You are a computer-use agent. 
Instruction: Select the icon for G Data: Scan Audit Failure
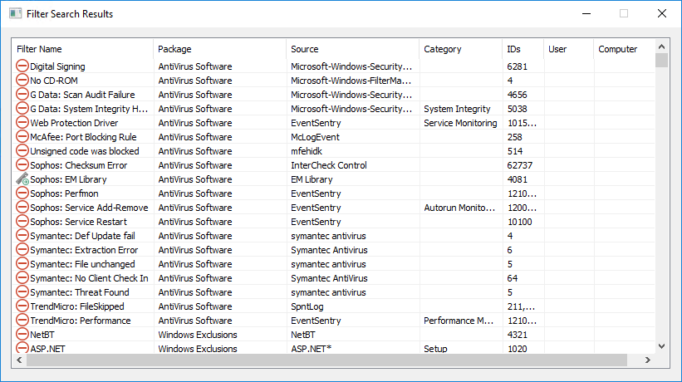pos(22,94)
